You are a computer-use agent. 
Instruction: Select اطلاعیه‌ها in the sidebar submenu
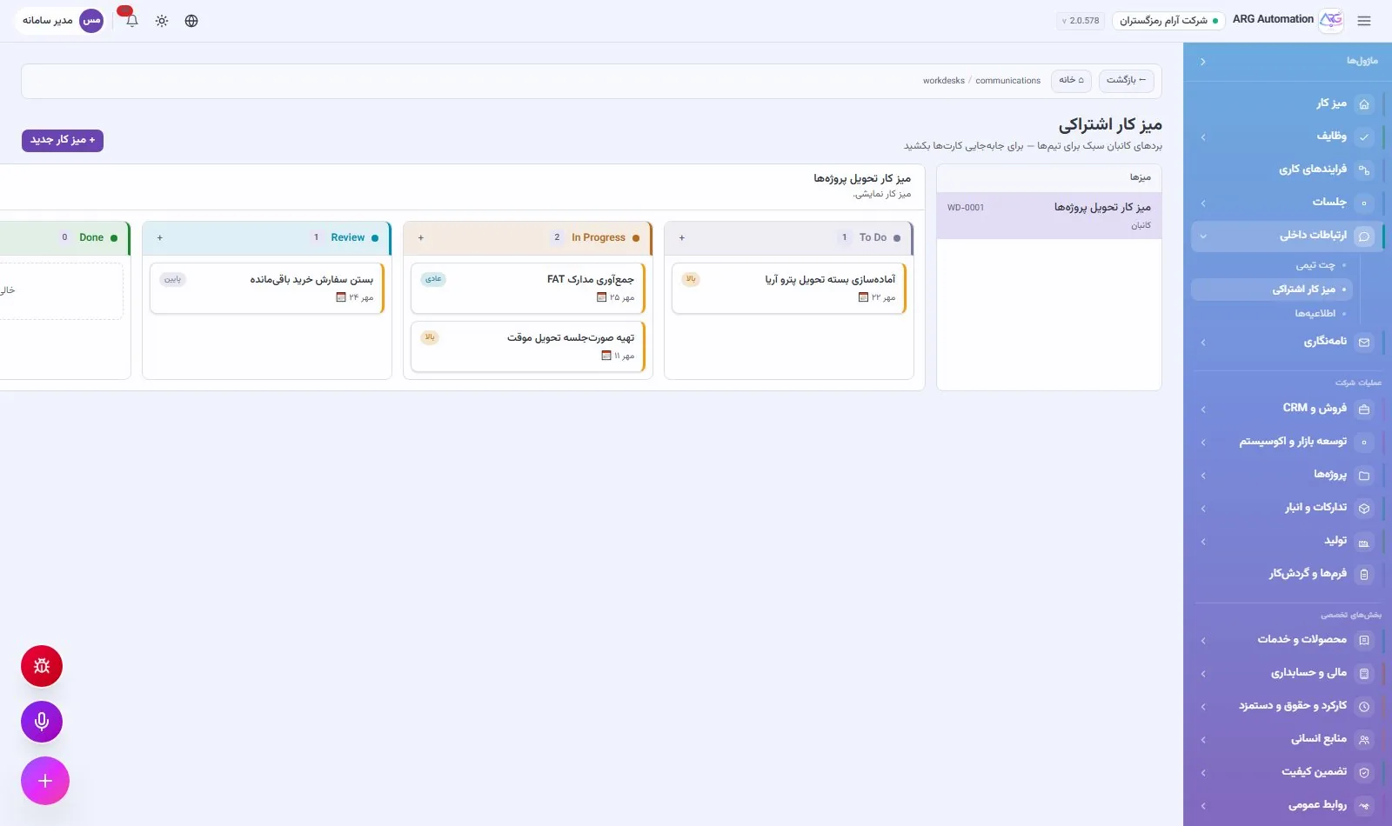click(x=1315, y=313)
